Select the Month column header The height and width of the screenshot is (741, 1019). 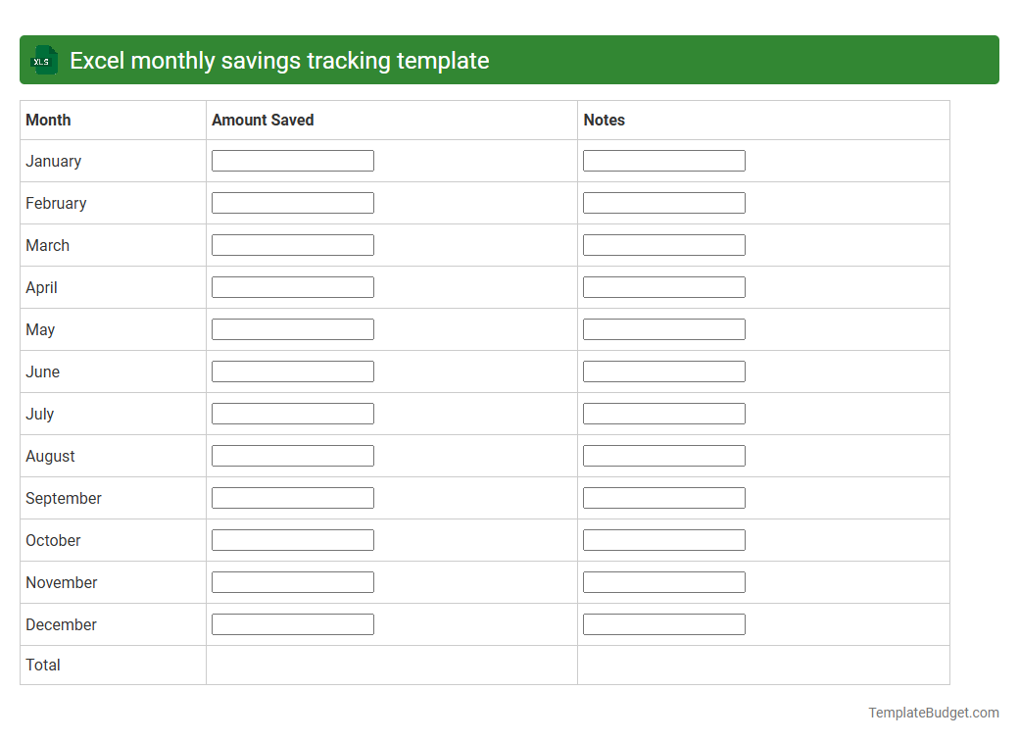47,120
